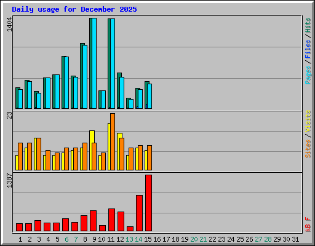Click day label "1" on the x-axis
The image size is (315, 246).
tap(20, 239)
